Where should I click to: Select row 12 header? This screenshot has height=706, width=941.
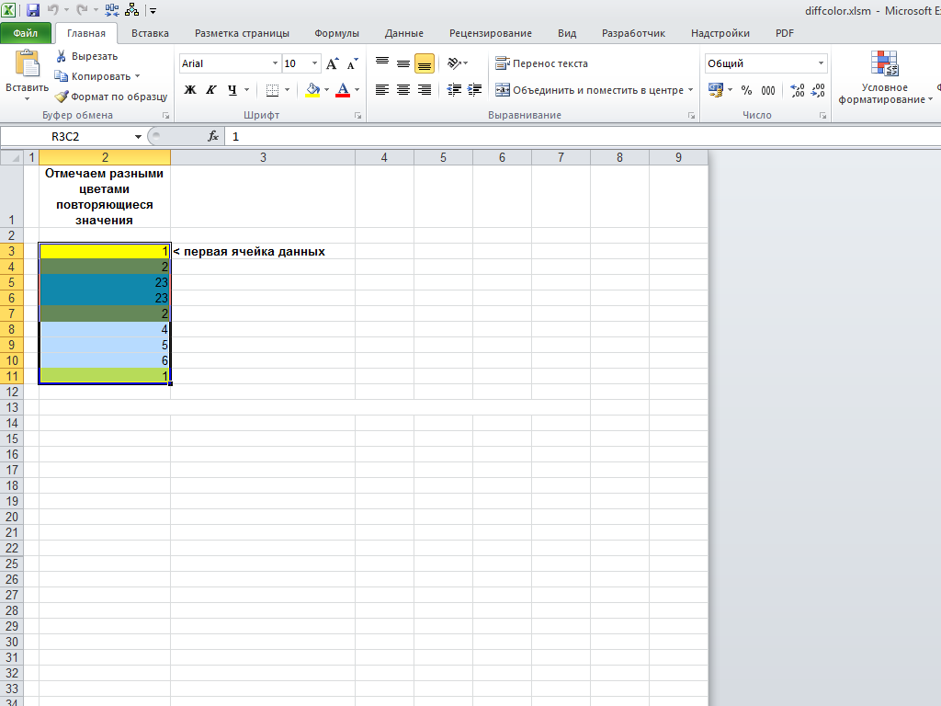[x=11, y=392]
